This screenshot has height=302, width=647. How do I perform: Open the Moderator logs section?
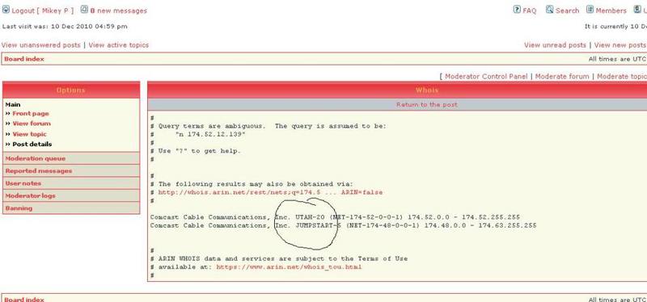[x=71, y=195]
